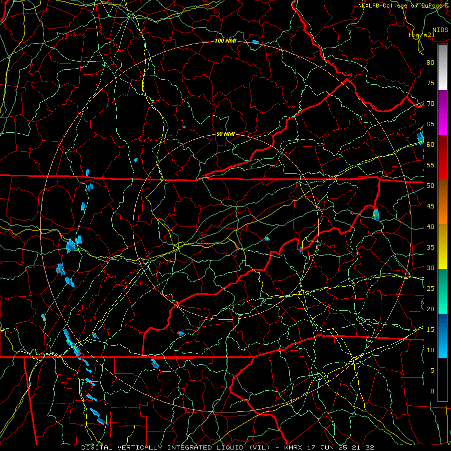Click the 70 value on the VIL scale
The height and width of the screenshot is (451, 451).
[x=430, y=104]
